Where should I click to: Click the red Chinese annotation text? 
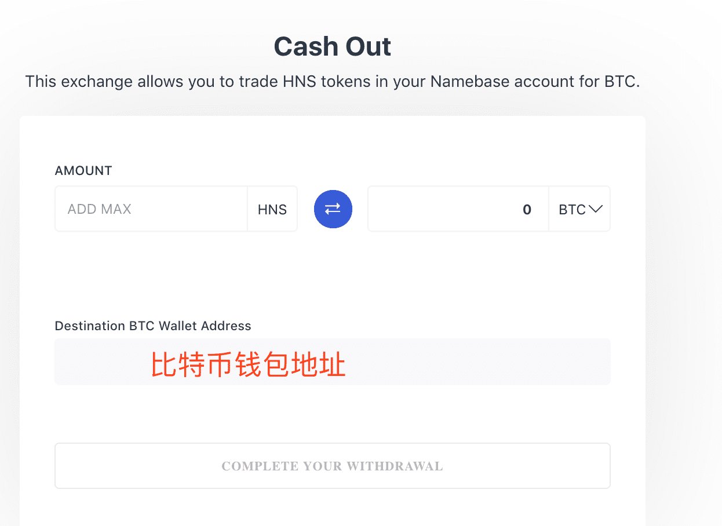coord(248,366)
